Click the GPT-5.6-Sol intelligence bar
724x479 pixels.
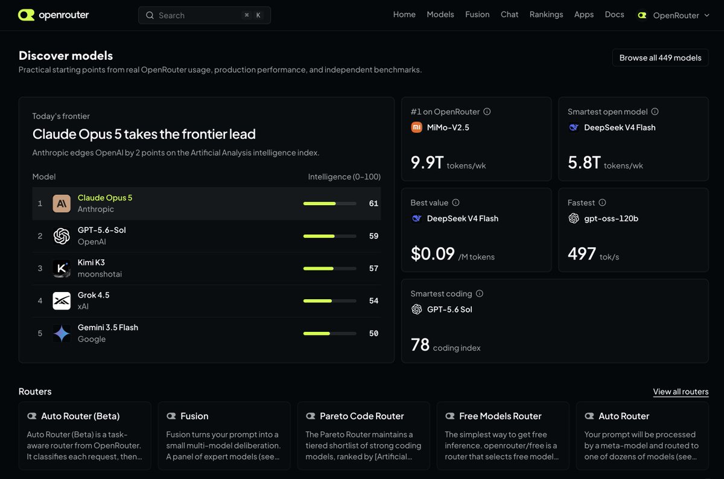tap(329, 236)
